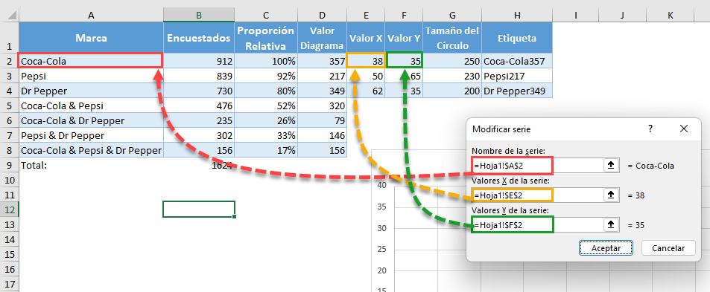Click the Tamaño del Círculo header cell
The image size is (710, 292).
pyautogui.click(x=452, y=37)
